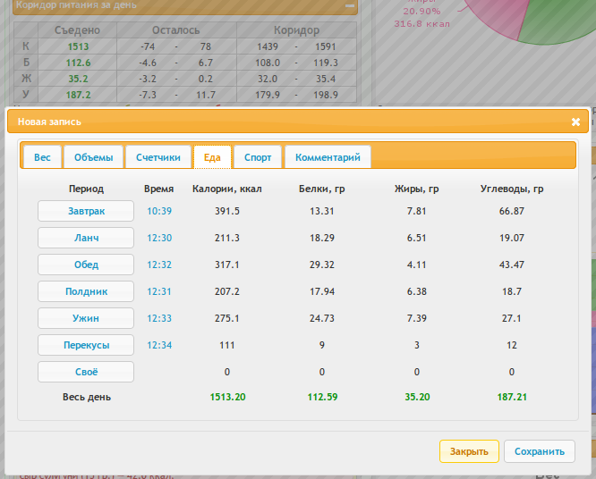
Task: Select breakfast carbs value 66.87
Action: pyautogui.click(x=512, y=211)
